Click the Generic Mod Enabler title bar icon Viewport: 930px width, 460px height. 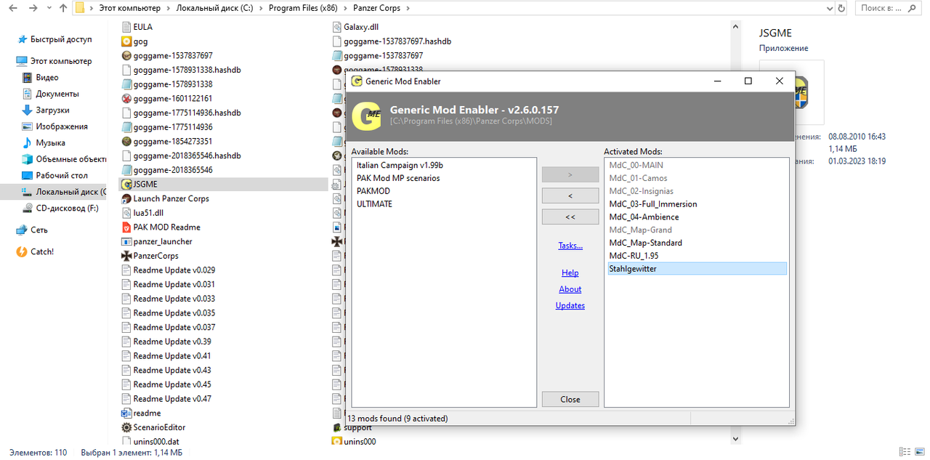357,81
